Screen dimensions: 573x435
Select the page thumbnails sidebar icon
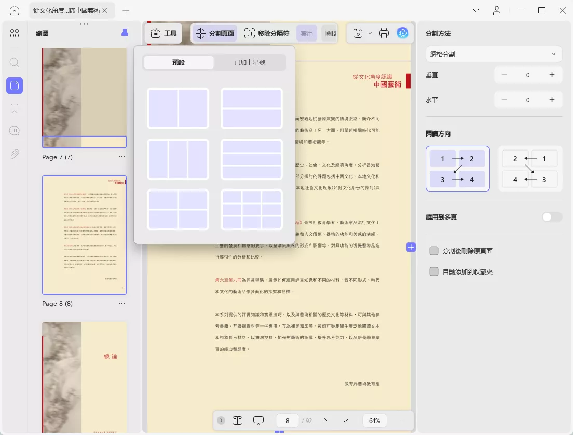tap(15, 86)
